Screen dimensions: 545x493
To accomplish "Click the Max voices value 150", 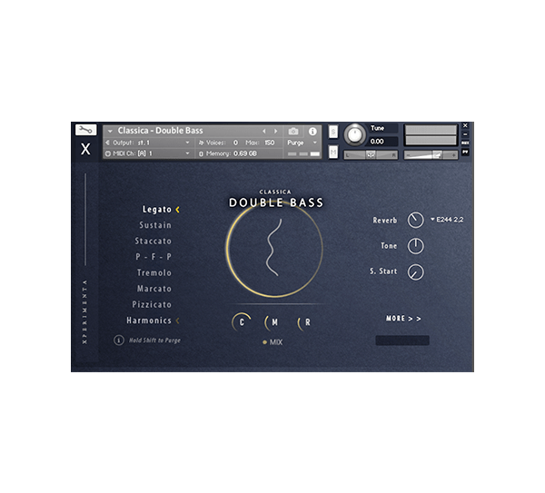I will pos(270,143).
